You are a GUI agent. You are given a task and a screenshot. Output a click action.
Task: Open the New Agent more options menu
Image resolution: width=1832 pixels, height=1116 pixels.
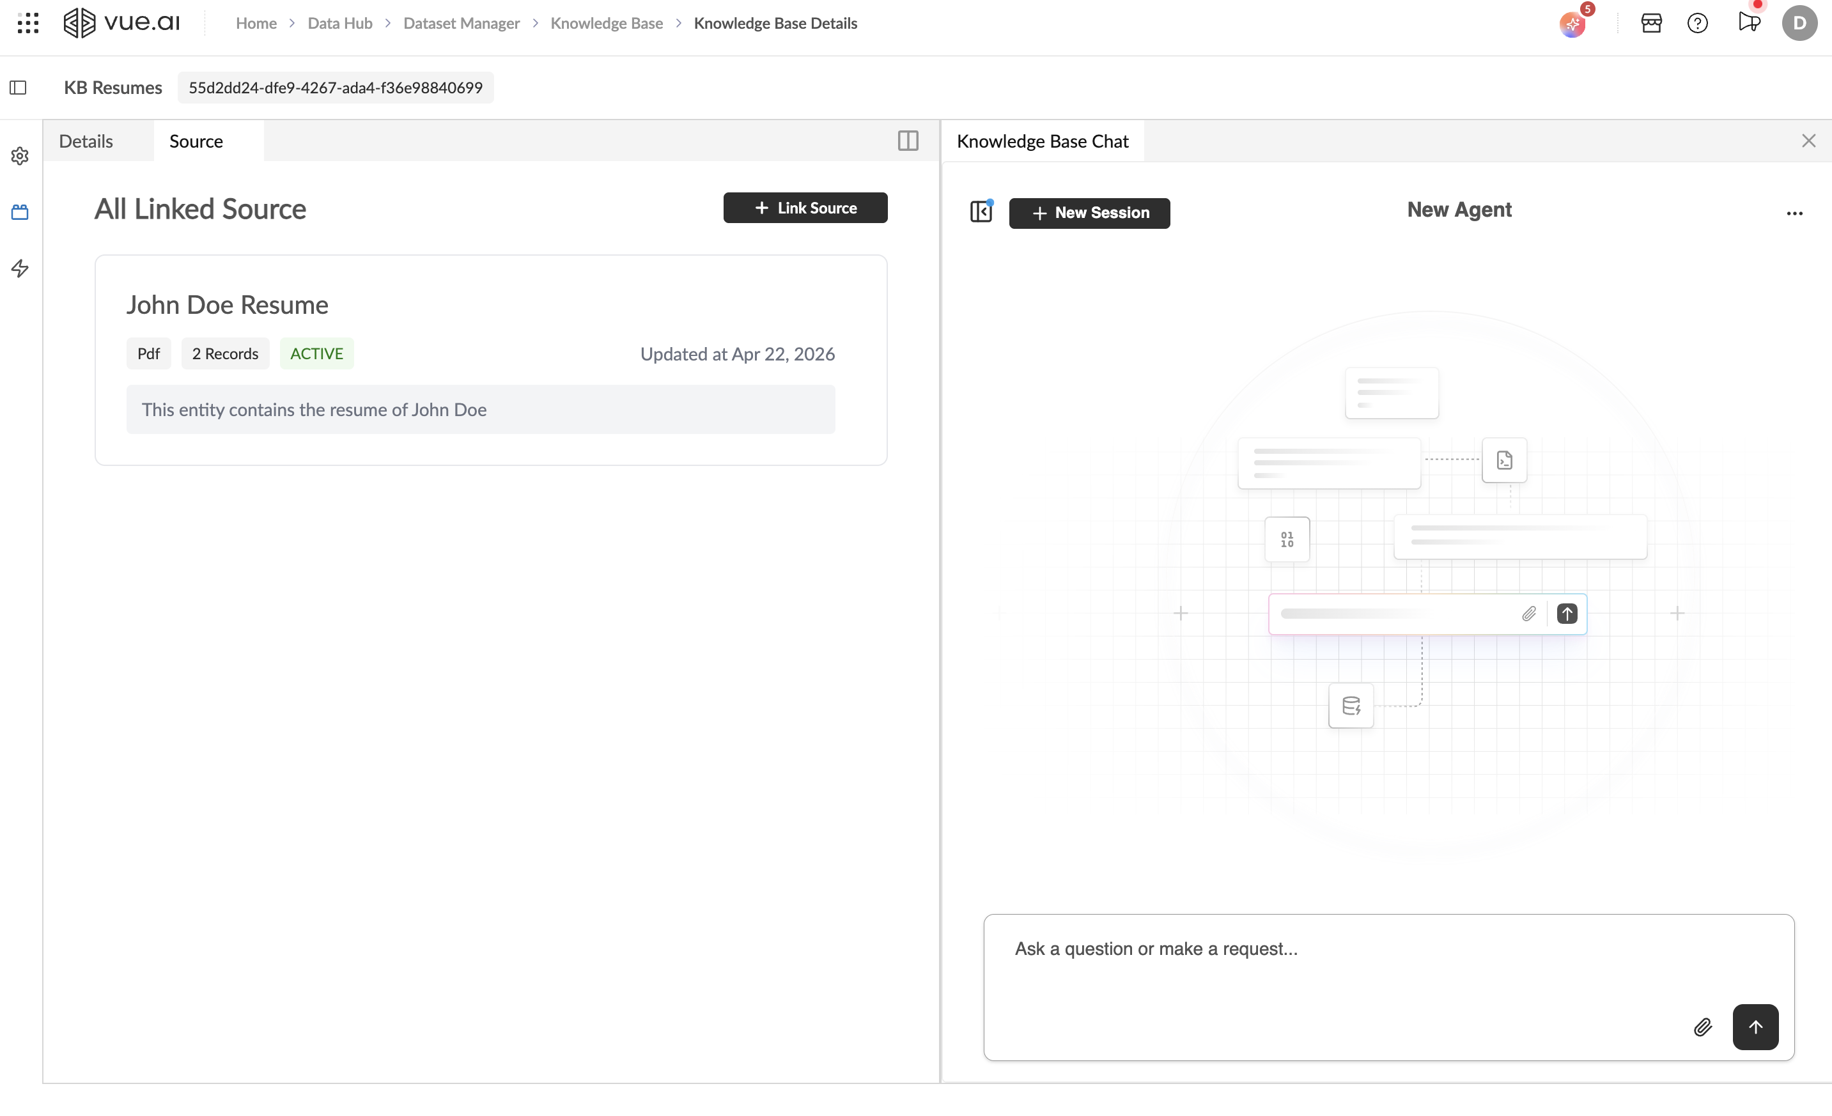tap(1794, 213)
